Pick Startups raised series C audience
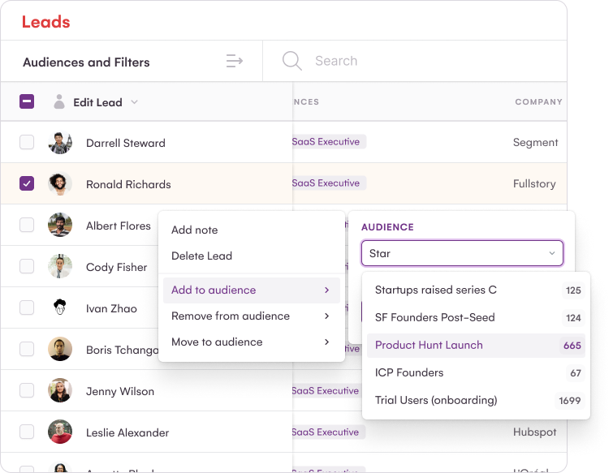613x473 pixels. [x=476, y=290]
